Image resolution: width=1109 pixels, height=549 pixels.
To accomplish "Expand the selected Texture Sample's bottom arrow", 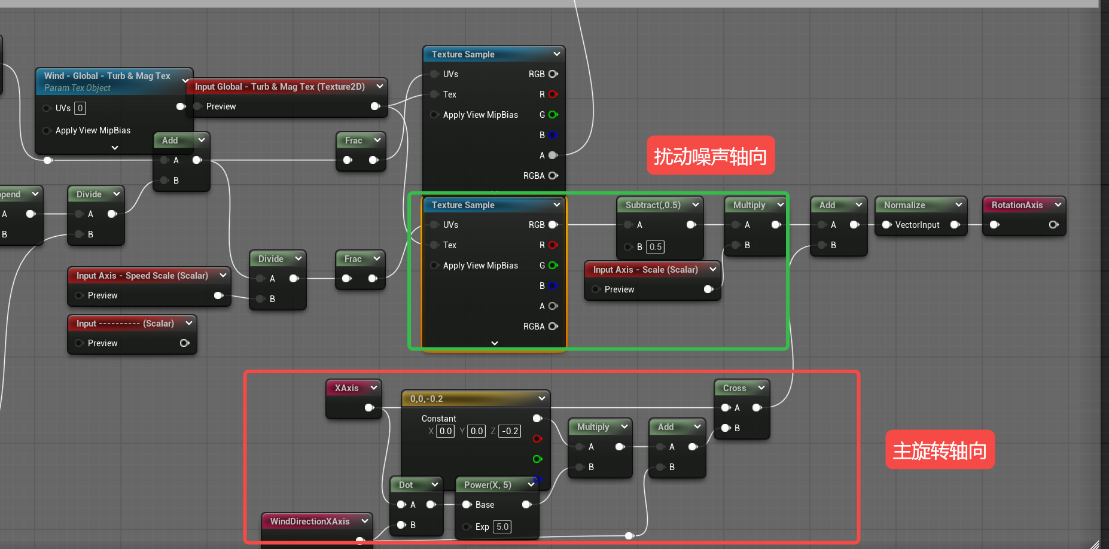I will point(494,343).
